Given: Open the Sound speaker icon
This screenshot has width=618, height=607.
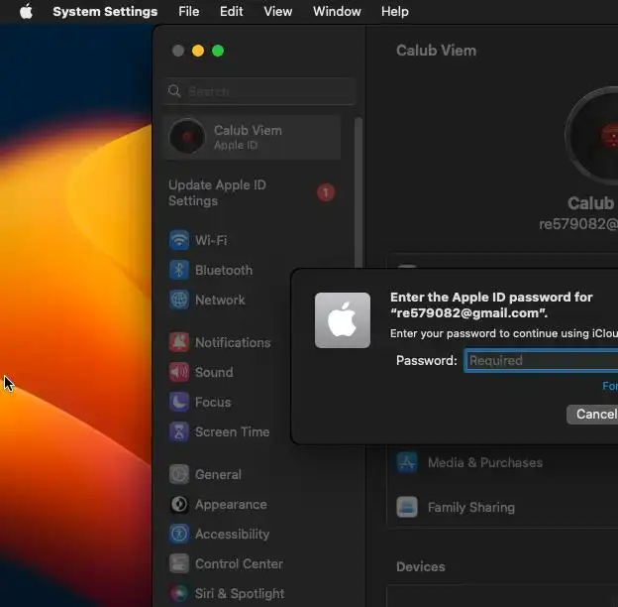Looking at the screenshot, I should click(179, 372).
